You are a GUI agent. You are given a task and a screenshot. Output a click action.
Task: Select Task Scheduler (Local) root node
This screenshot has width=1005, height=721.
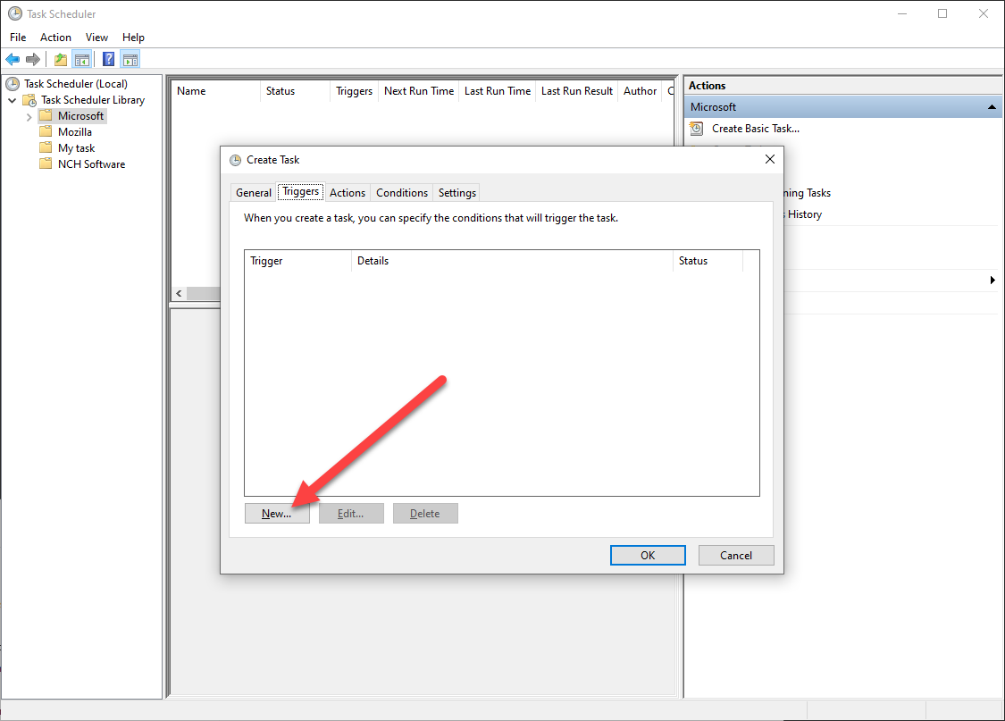point(76,84)
